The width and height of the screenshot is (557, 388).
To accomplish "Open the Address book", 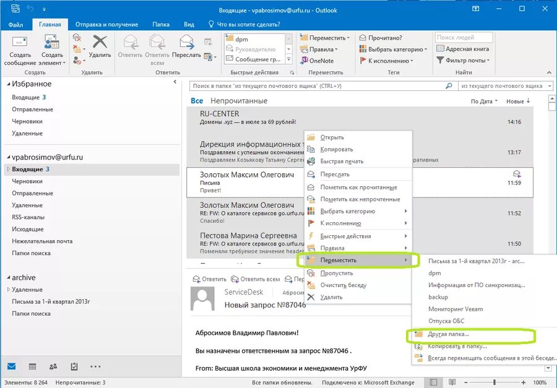I will pos(463,49).
